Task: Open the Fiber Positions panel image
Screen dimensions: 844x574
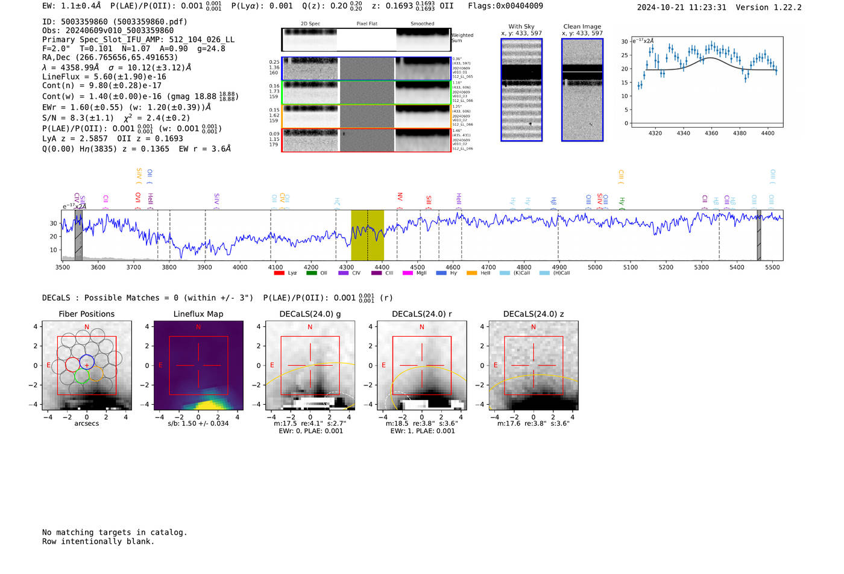Action: 87,366
